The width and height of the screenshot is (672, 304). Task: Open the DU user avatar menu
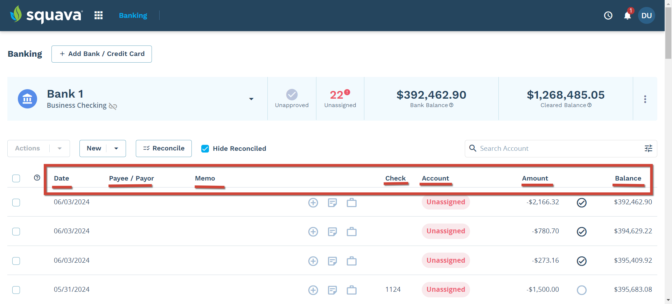[x=646, y=15]
